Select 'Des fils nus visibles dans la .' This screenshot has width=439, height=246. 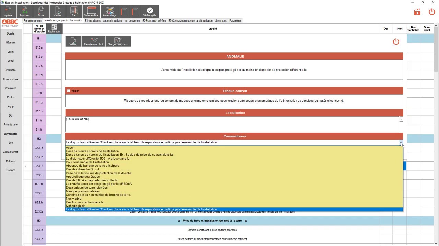[x=234, y=202]
